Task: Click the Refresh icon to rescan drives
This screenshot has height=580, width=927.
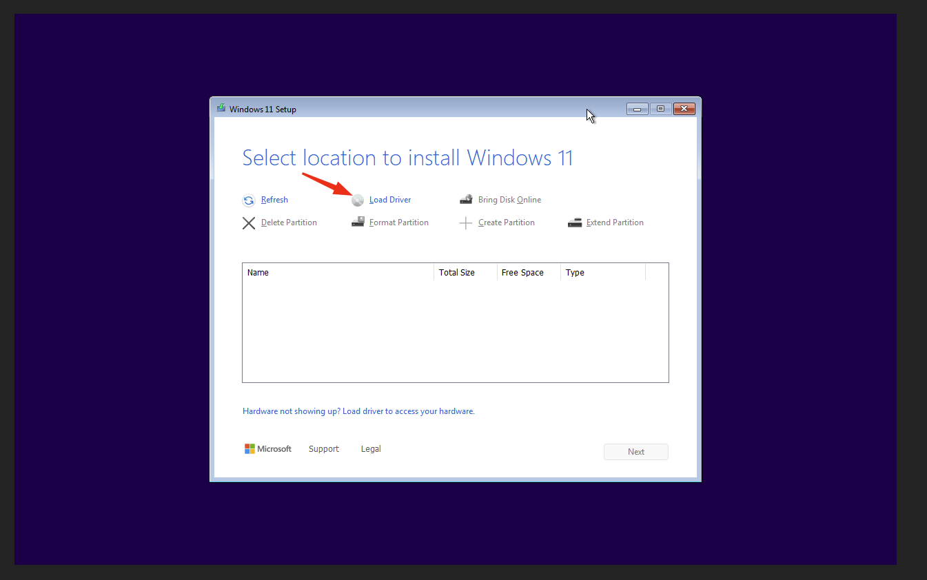Action: point(249,200)
